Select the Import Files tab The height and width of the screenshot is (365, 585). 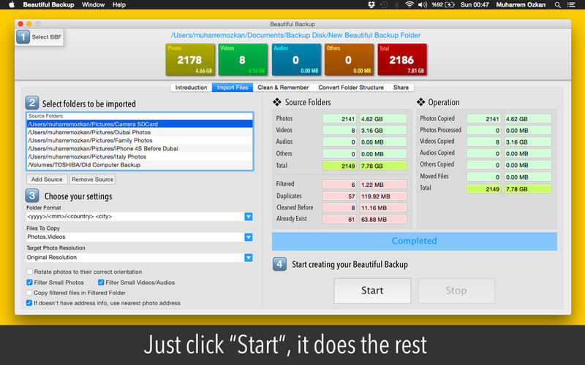pyautogui.click(x=233, y=87)
